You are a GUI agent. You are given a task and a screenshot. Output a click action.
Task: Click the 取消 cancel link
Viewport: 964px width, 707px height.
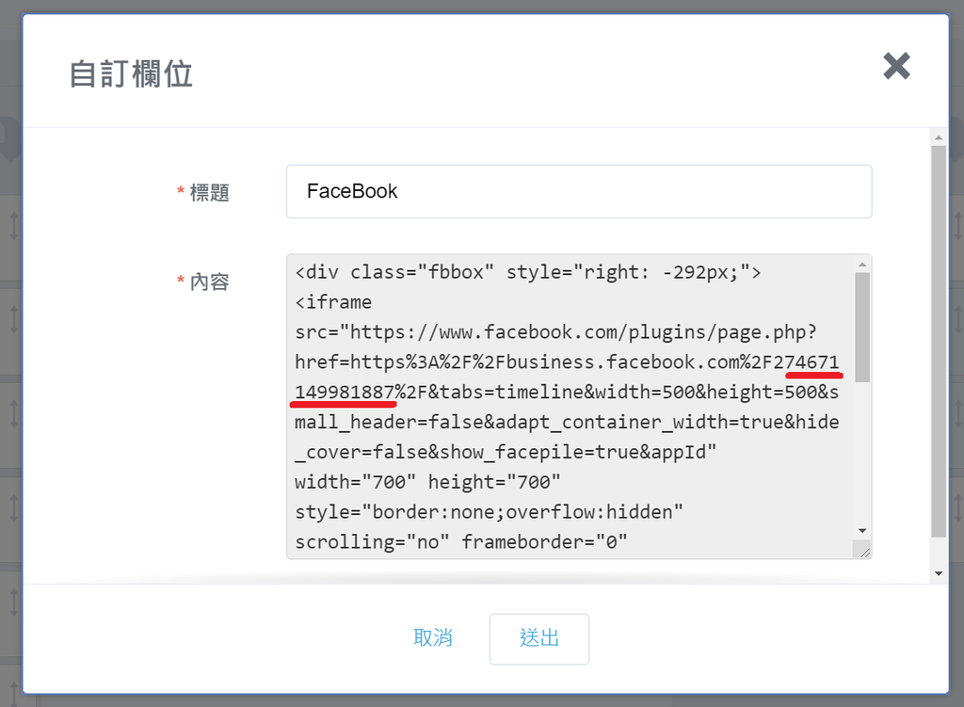pos(433,638)
